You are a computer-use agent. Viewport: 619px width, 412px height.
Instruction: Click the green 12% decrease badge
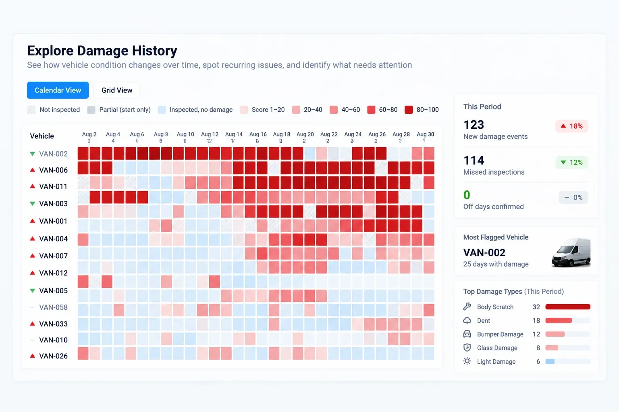coord(572,162)
